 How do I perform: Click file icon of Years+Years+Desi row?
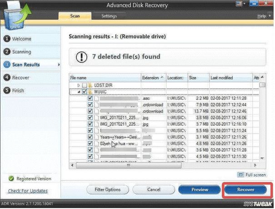(x=96, y=137)
